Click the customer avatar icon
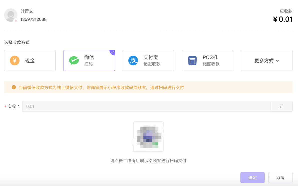Image resolution: width=298 pixels, height=186 pixels. pos(11,15)
